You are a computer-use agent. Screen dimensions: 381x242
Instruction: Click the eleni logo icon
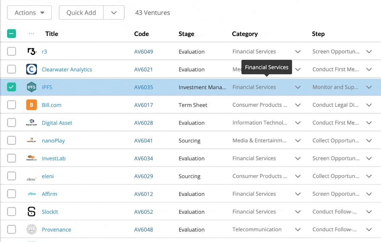coord(32,179)
